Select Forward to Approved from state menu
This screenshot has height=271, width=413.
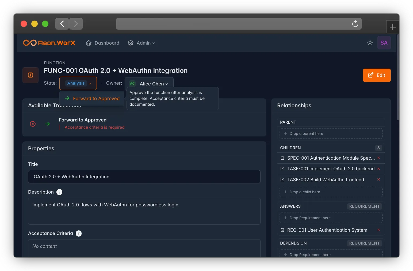[x=92, y=99]
